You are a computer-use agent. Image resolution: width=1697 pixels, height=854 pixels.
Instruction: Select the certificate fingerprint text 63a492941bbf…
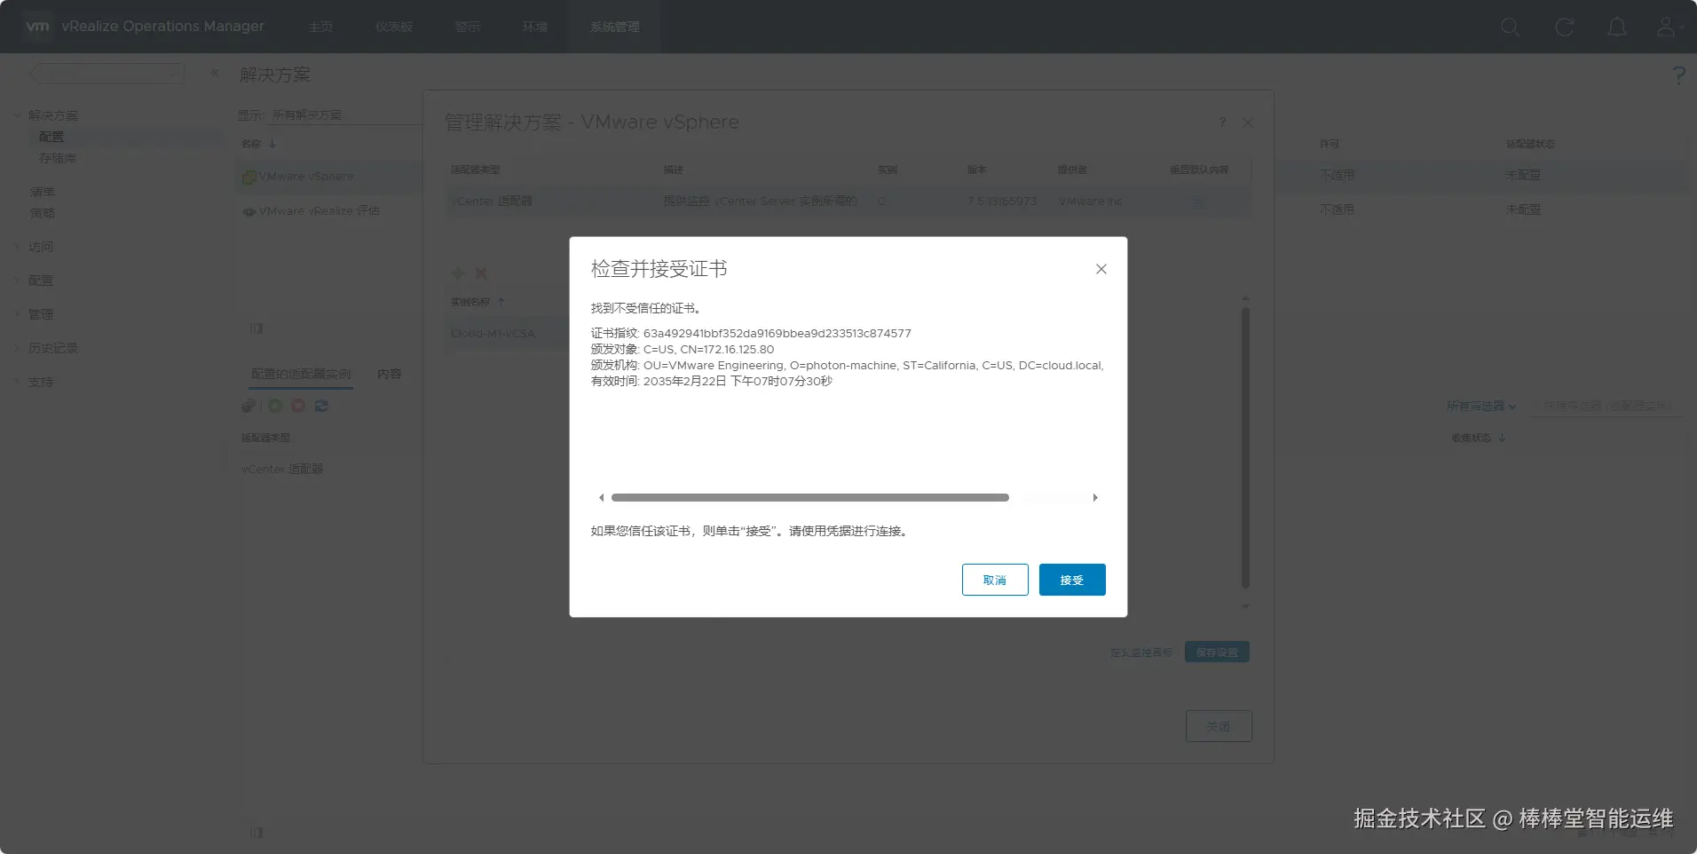pos(777,334)
